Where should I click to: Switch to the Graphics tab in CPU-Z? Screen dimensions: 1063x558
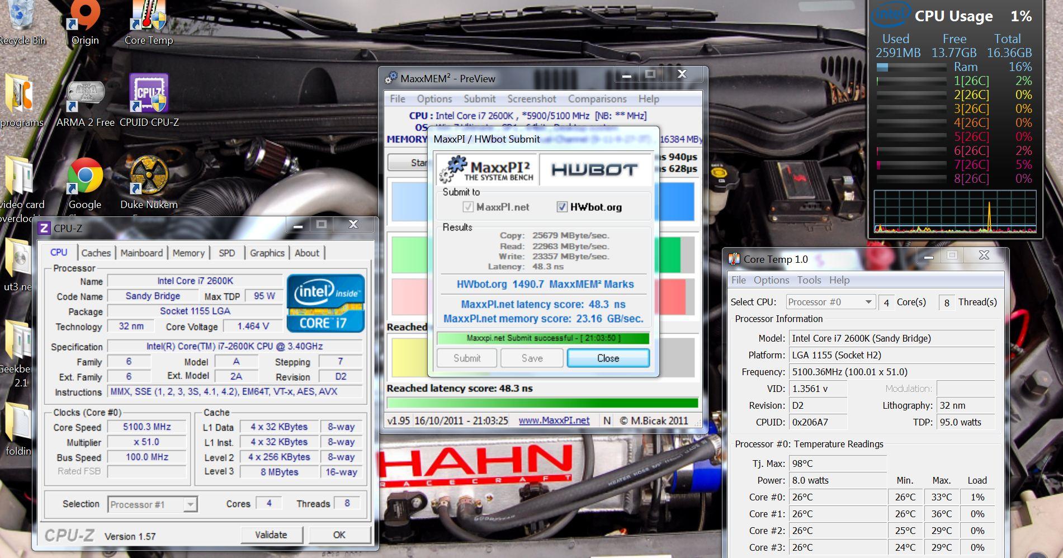coord(267,253)
